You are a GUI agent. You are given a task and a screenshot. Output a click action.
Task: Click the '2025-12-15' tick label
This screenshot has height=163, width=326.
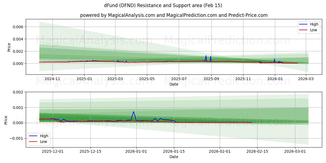click(x=90, y=151)
